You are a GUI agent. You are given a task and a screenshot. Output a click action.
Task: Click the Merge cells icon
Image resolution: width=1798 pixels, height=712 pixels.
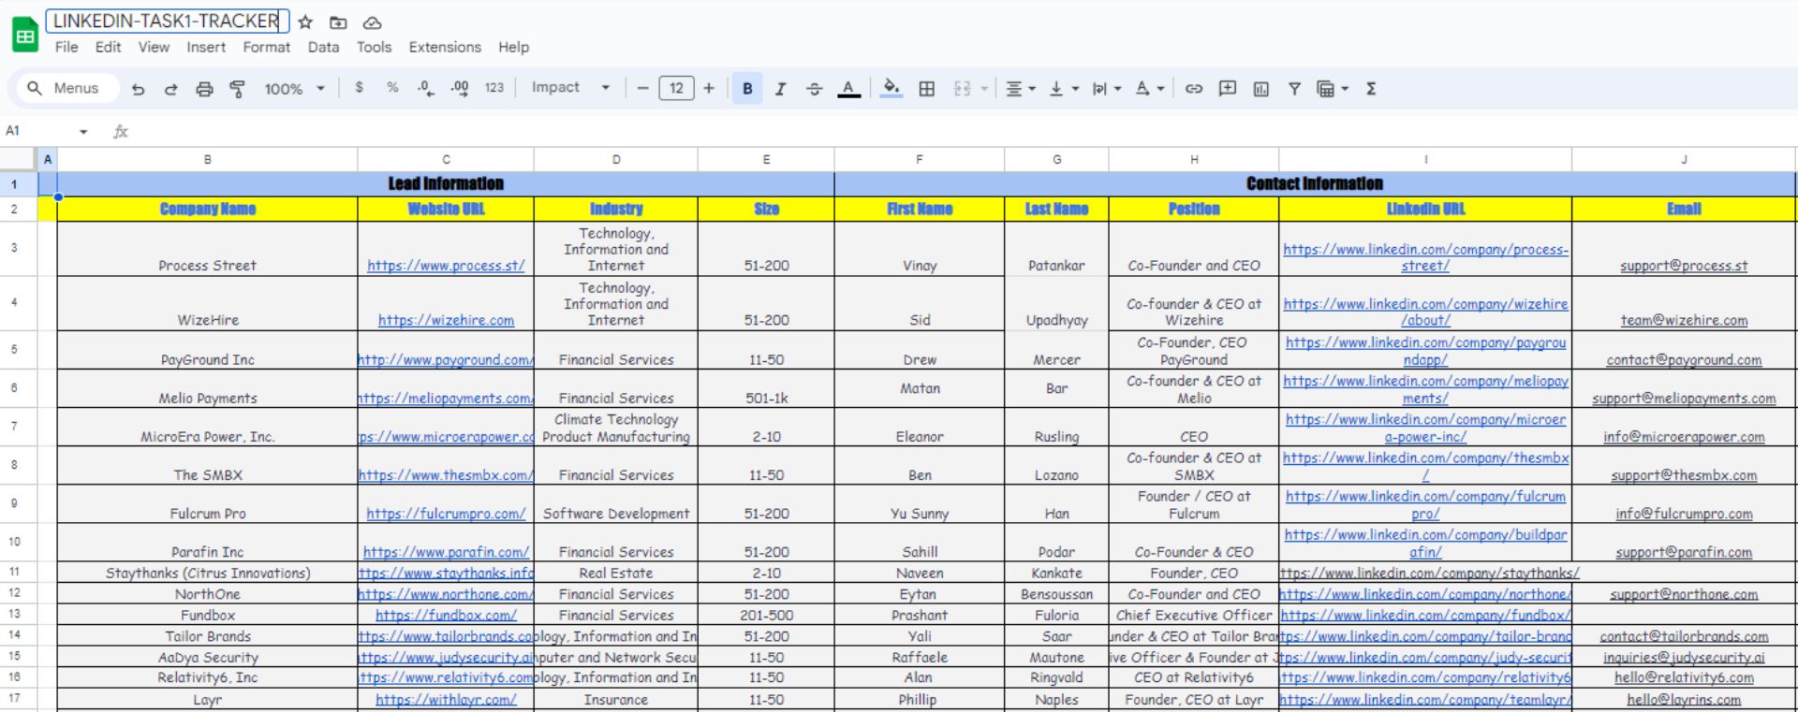(962, 89)
